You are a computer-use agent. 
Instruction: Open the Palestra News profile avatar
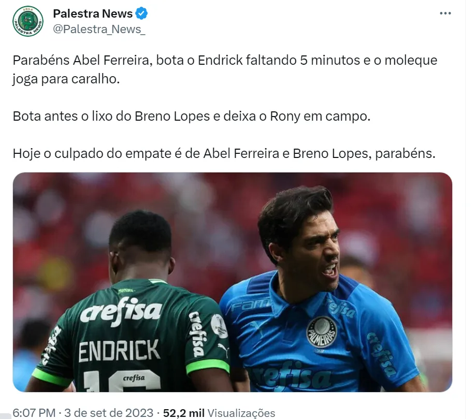(28, 21)
